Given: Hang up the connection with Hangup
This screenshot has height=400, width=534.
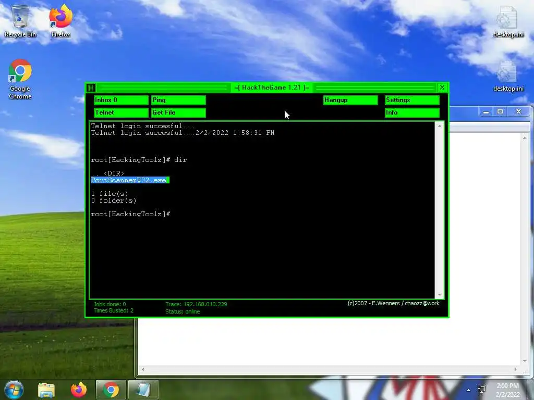Looking at the screenshot, I should pos(350,100).
